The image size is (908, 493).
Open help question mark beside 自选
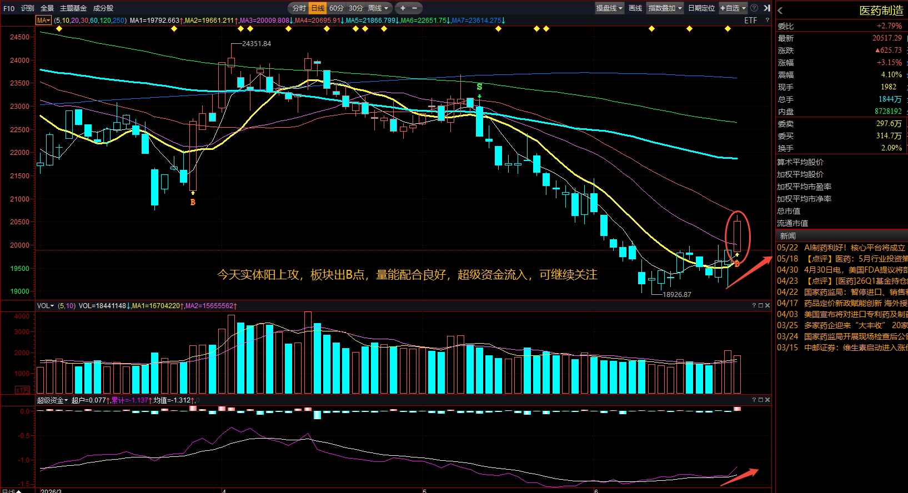pyautogui.click(x=754, y=8)
